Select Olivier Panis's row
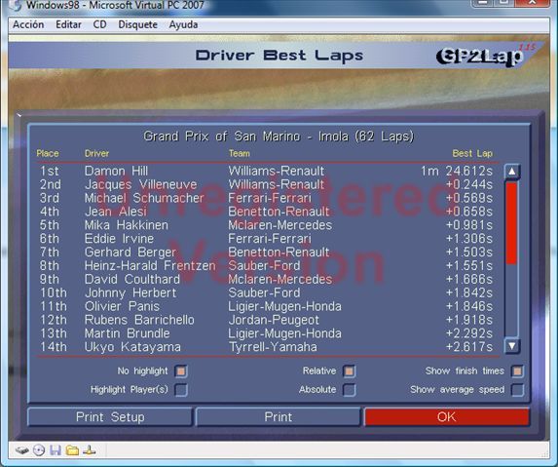 pos(266,306)
